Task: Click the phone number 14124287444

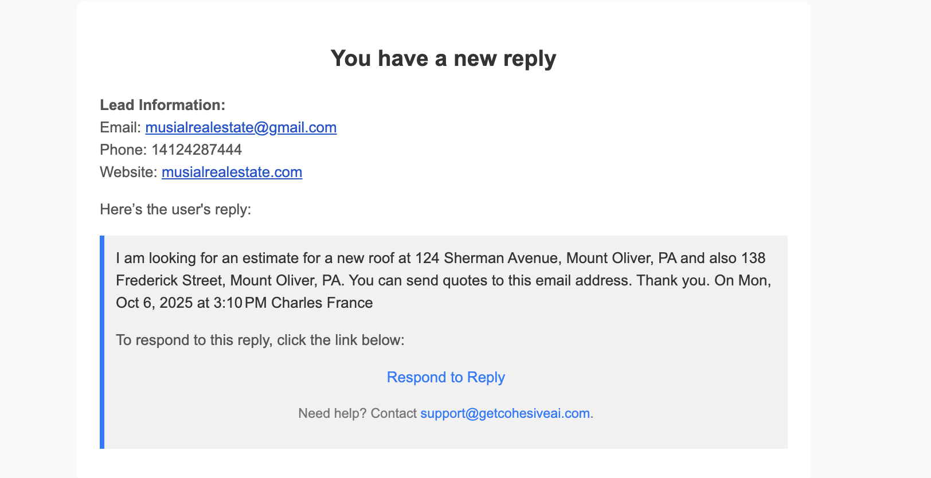Action: pyautogui.click(x=197, y=150)
